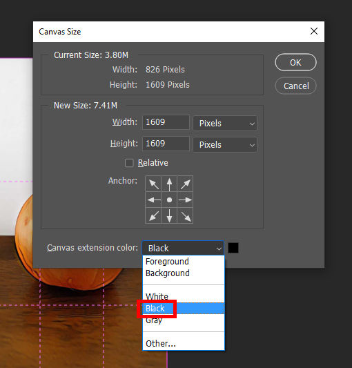Open the Height units Pixels dropdown

tap(225, 144)
